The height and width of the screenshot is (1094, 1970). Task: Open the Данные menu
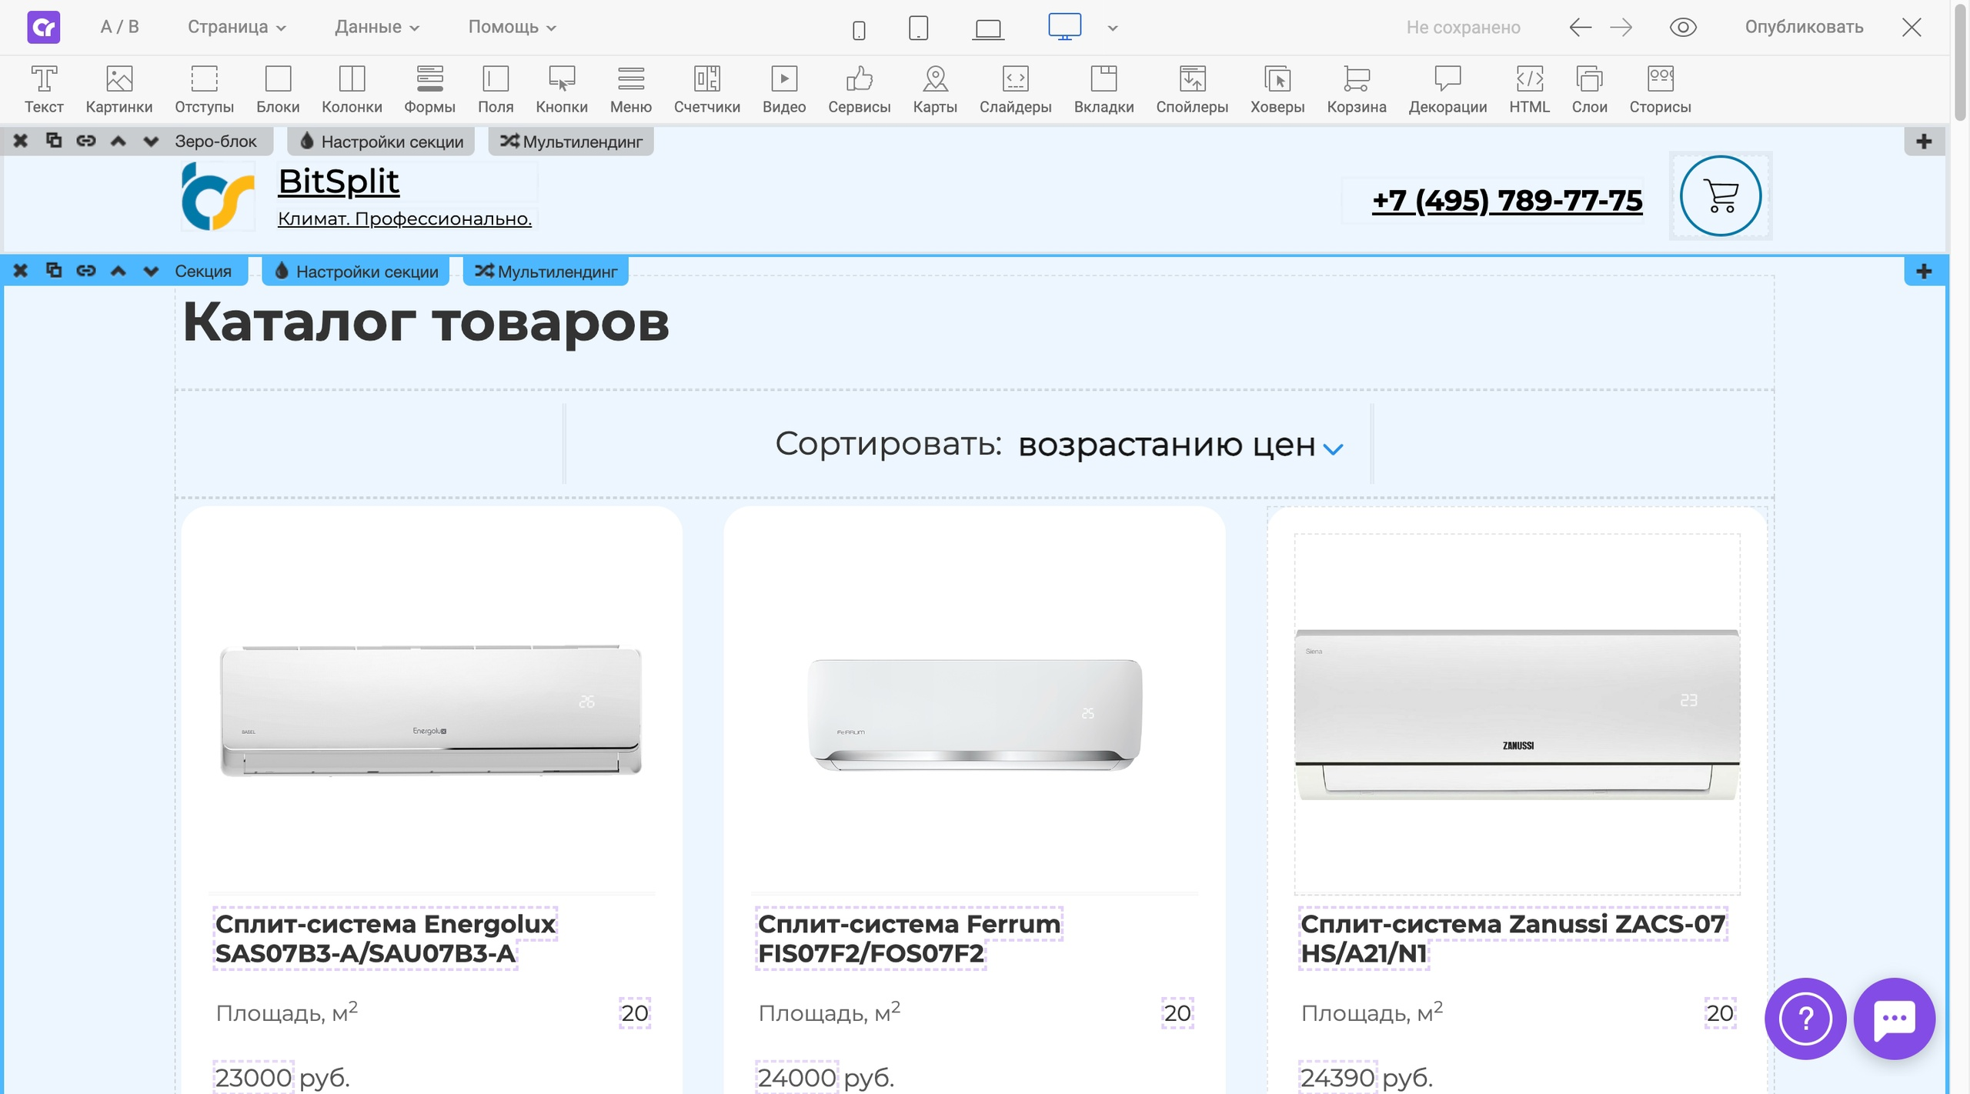pyautogui.click(x=377, y=27)
